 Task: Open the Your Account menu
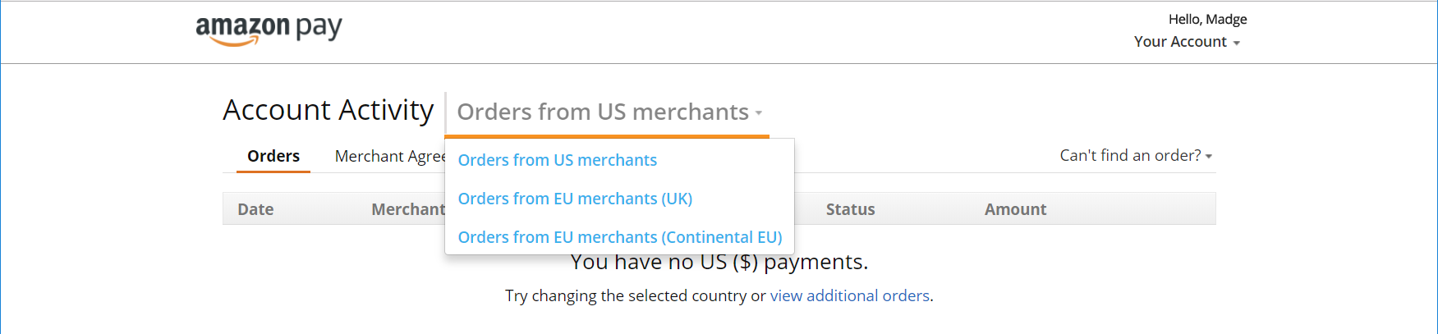[1187, 42]
